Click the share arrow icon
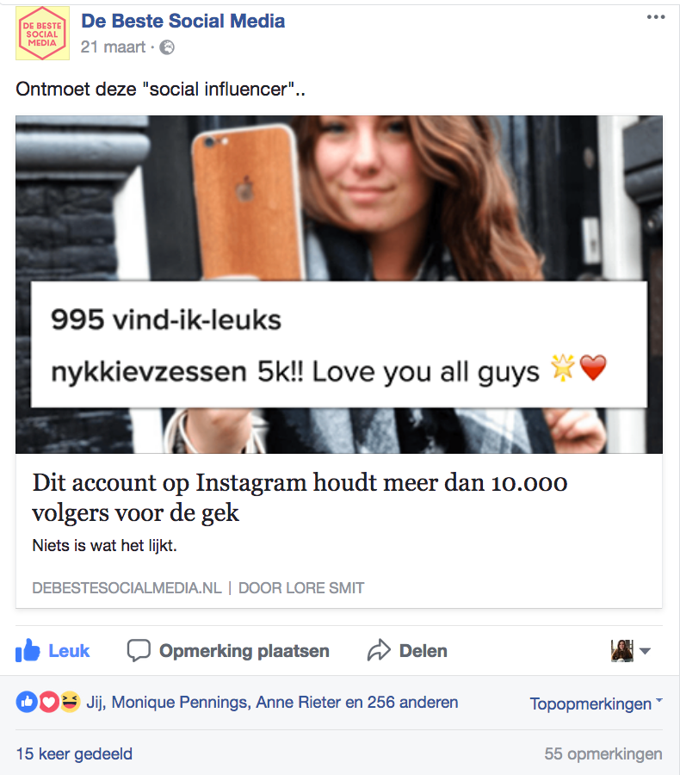The height and width of the screenshot is (775, 680). tap(379, 650)
